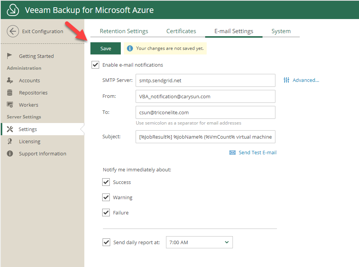Open Advanced SMTP settings link
This screenshot has height=267, width=359.
pyautogui.click(x=306, y=80)
